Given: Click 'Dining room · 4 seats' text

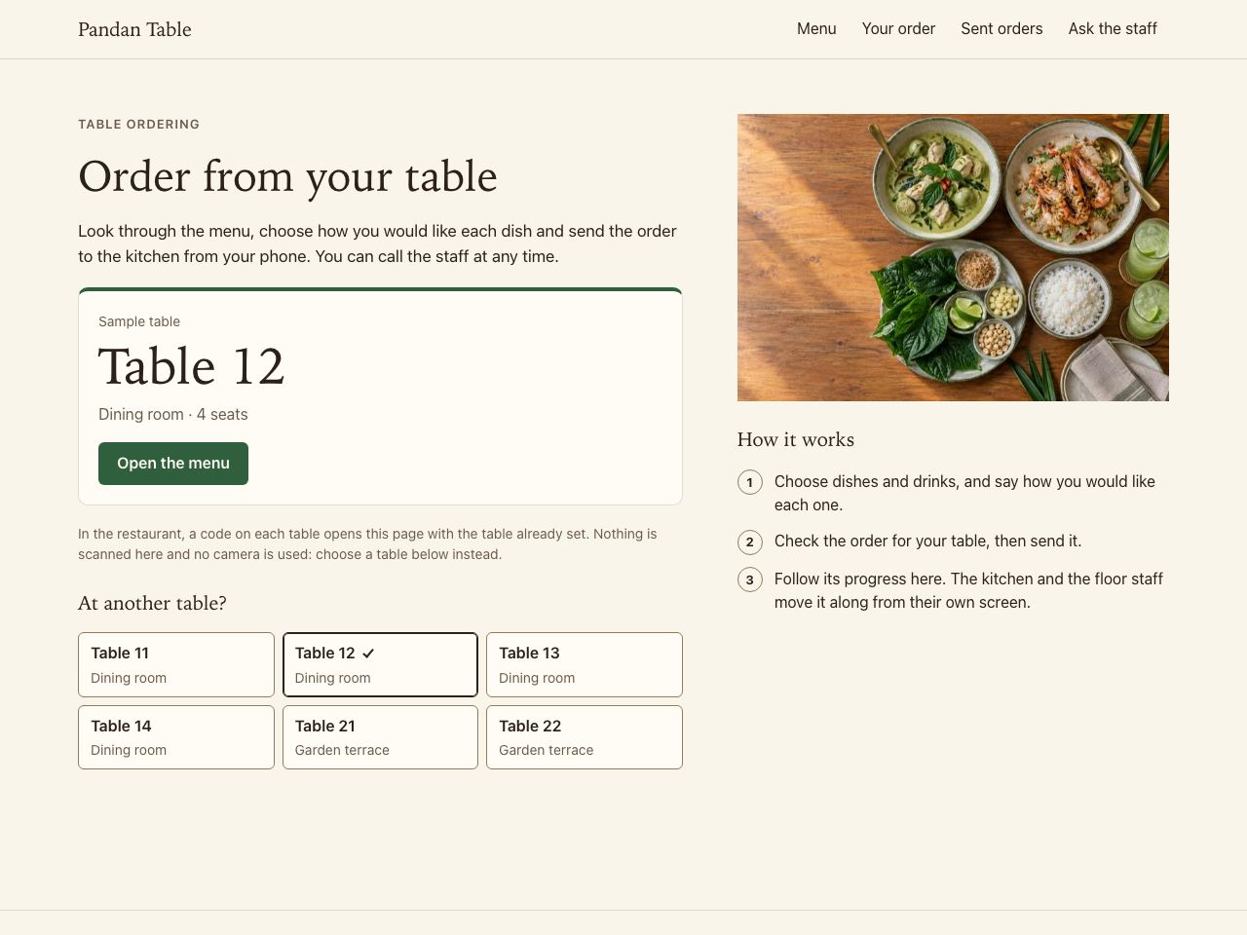Looking at the screenshot, I should click(173, 414).
